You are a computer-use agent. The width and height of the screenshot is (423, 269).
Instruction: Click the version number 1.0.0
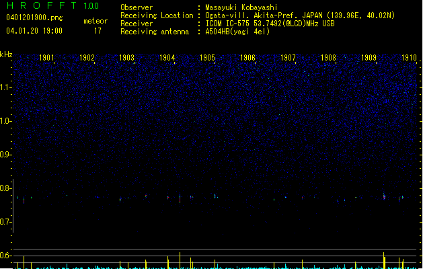[x=91, y=6]
